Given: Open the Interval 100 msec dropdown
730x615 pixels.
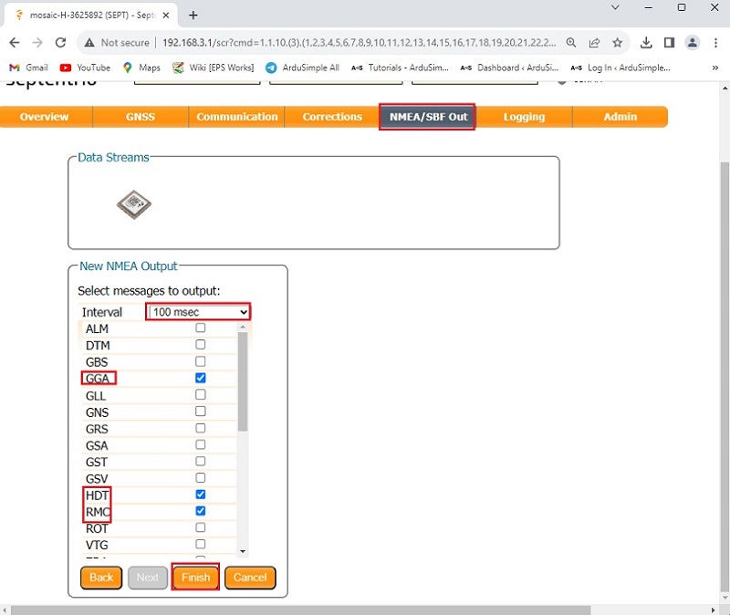Looking at the screenshot, I should pos(199,312).
